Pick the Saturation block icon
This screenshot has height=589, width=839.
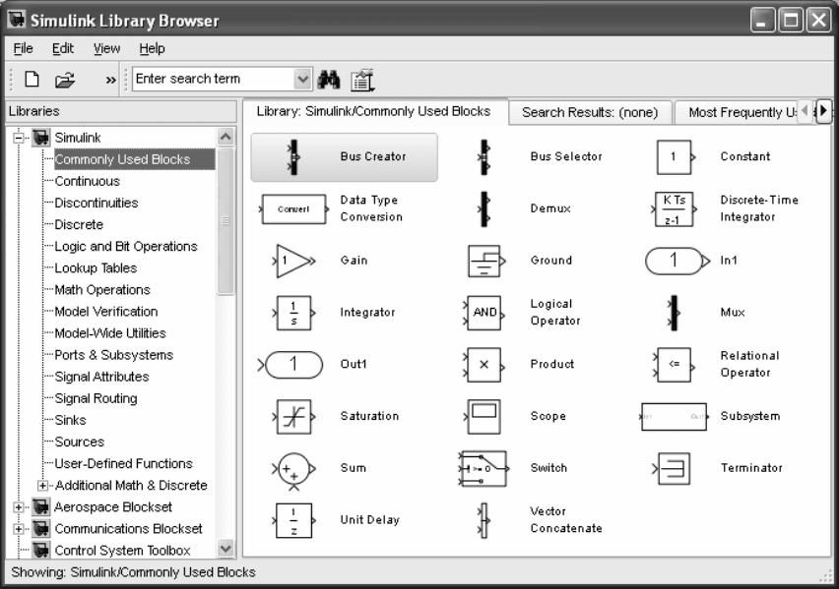(x=293, y=416)
